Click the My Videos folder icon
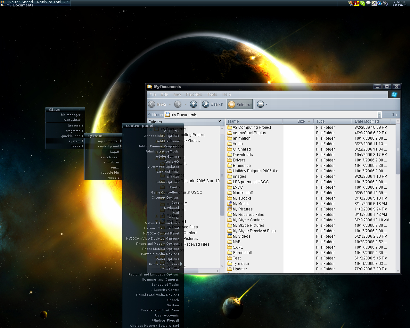This screenshot has height=328, width=410. click(x=230, y=236)
